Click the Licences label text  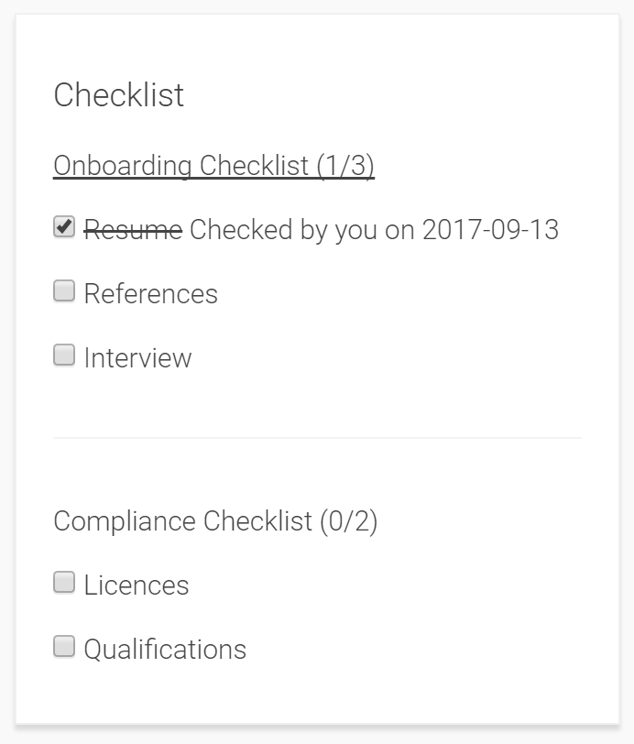point(137,585)
